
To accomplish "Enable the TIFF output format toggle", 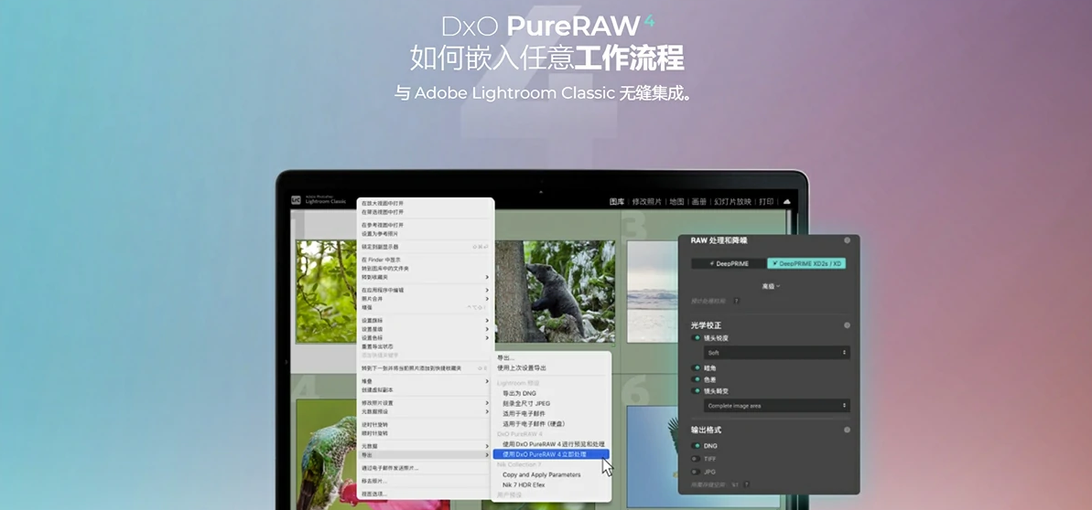I will (696, 459).
